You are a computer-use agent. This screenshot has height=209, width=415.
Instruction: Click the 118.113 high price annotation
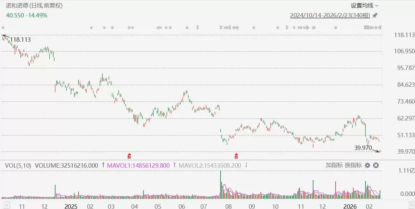point(20,39)
